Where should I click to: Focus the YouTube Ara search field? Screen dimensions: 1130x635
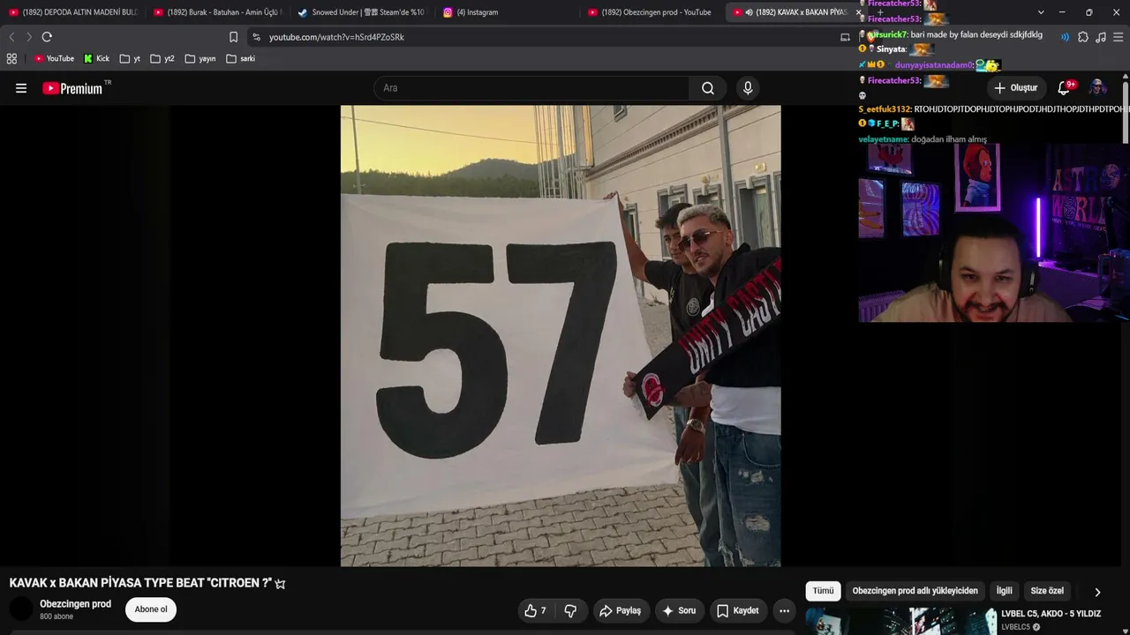531,88
